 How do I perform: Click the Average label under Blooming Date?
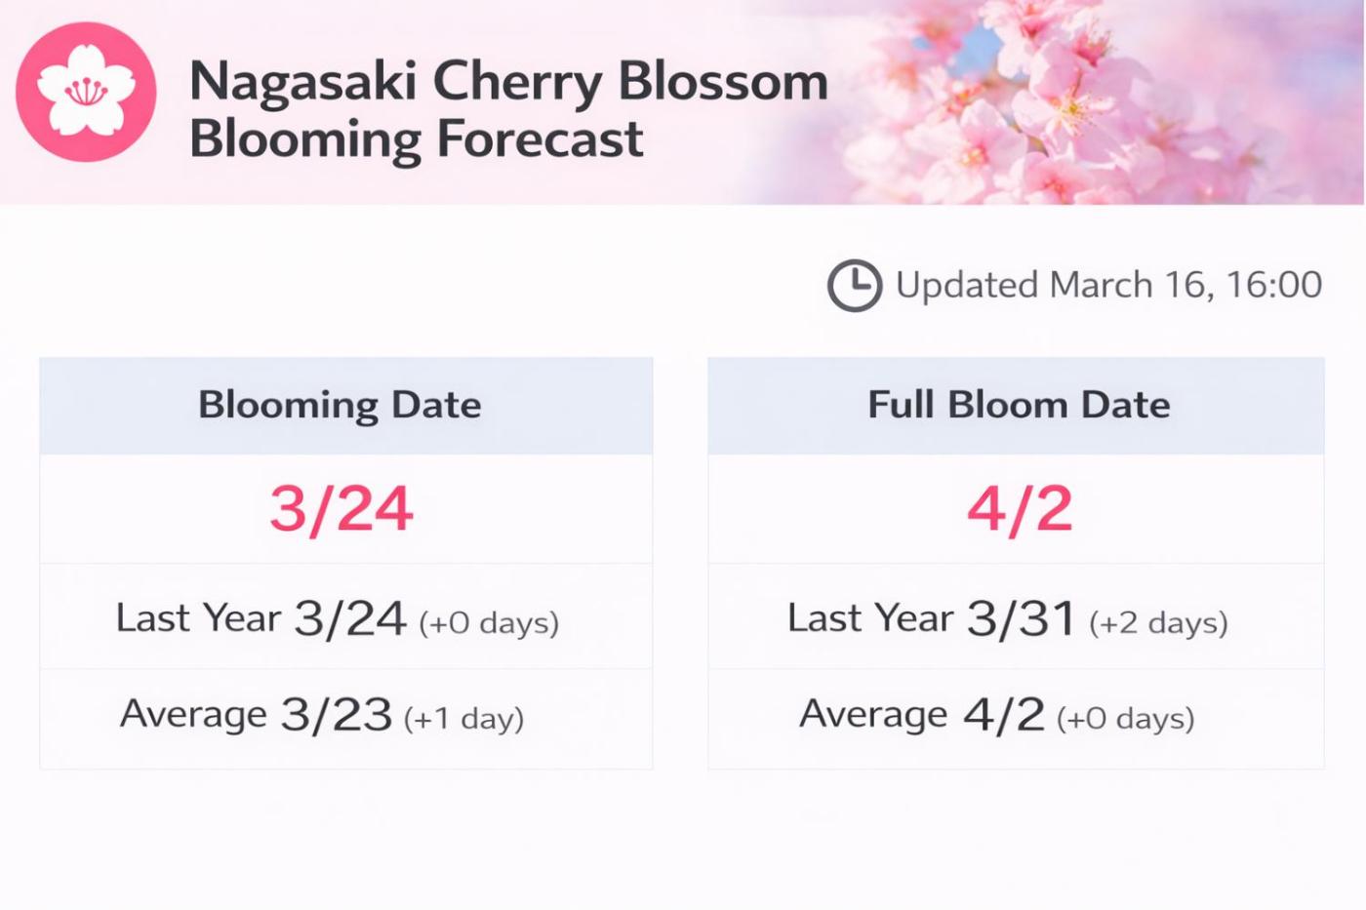coord(193,714)
